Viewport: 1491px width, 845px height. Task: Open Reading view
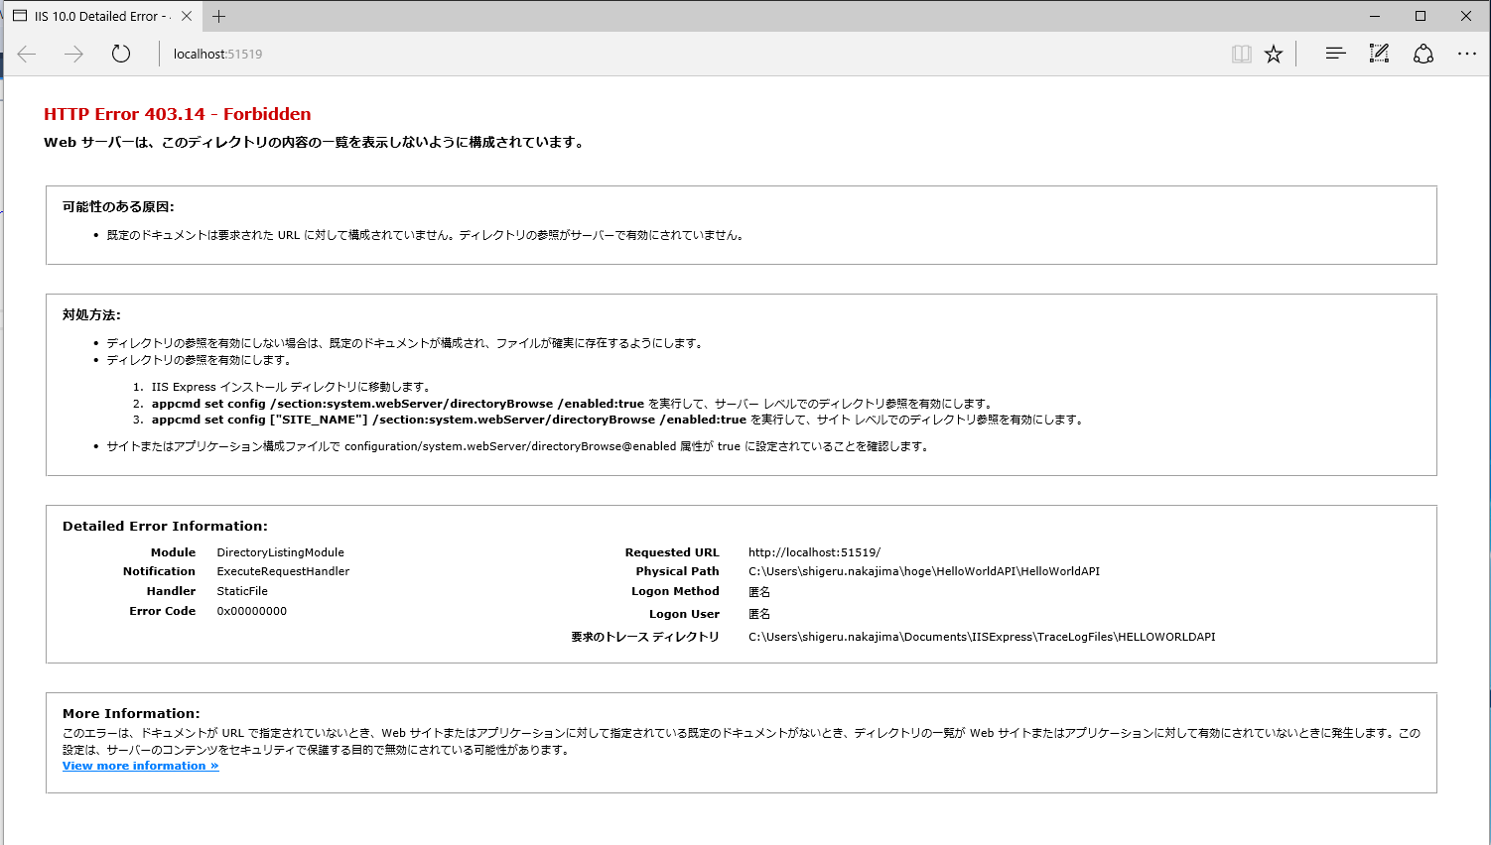(x=1241, y=54)
